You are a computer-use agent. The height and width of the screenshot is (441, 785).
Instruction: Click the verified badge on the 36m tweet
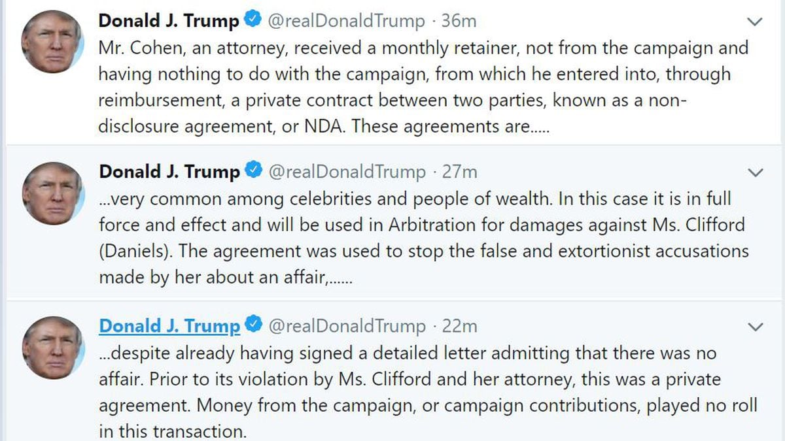point(253,21)
